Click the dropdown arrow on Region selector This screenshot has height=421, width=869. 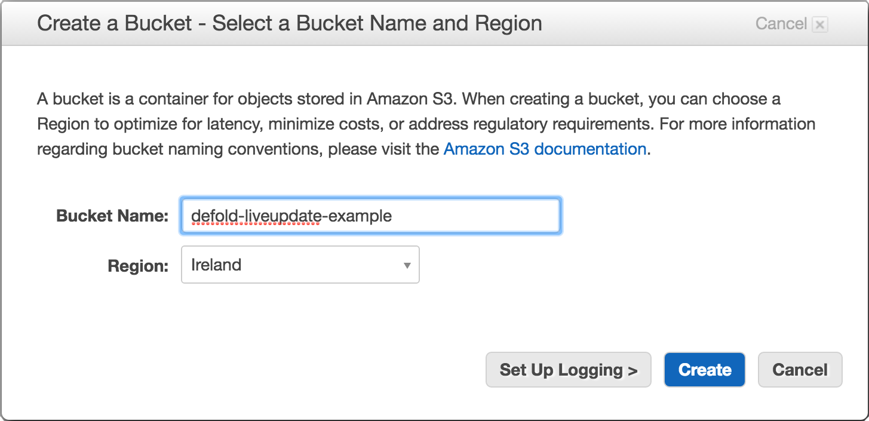407,265
